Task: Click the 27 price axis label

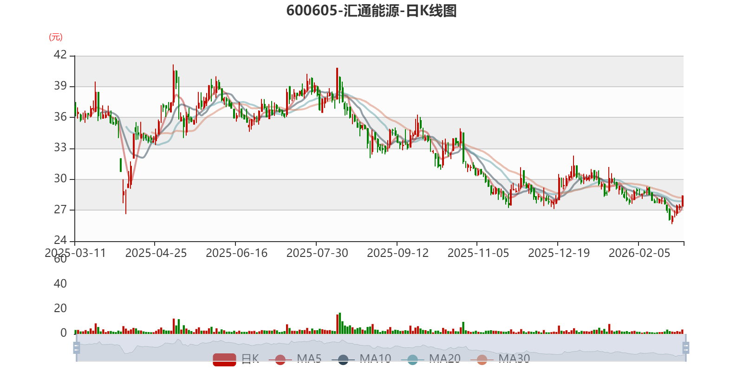Action: [x=60, y=210]
